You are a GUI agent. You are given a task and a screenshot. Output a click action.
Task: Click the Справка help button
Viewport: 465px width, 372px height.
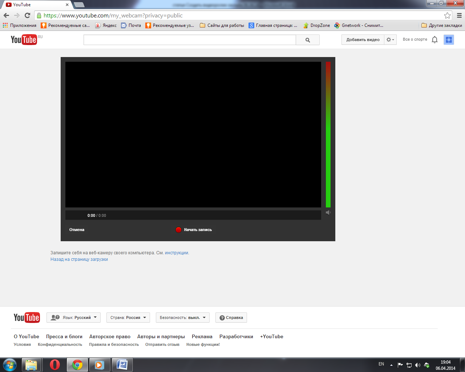click(x=231, y=318)
